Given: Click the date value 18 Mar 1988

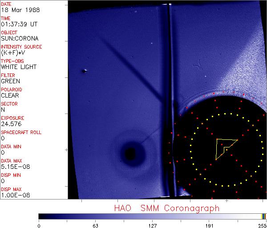Looking at the screenshot, I should pyautogui.click(x=20, y=10).
